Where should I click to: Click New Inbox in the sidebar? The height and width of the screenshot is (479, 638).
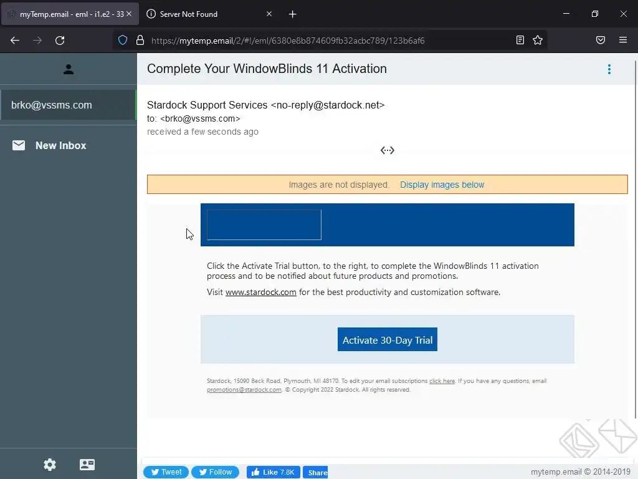[x=60, y=145]
